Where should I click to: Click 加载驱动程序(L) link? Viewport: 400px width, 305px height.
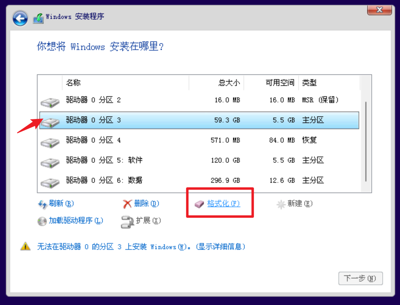tap(76, 221)
